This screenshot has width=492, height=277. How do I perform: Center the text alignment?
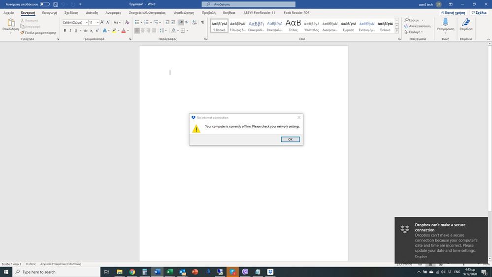click(x=143, y=31)
